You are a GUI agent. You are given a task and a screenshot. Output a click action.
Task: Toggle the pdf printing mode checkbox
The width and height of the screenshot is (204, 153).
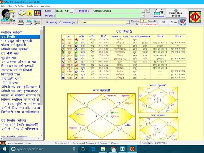tap(138, 24)
